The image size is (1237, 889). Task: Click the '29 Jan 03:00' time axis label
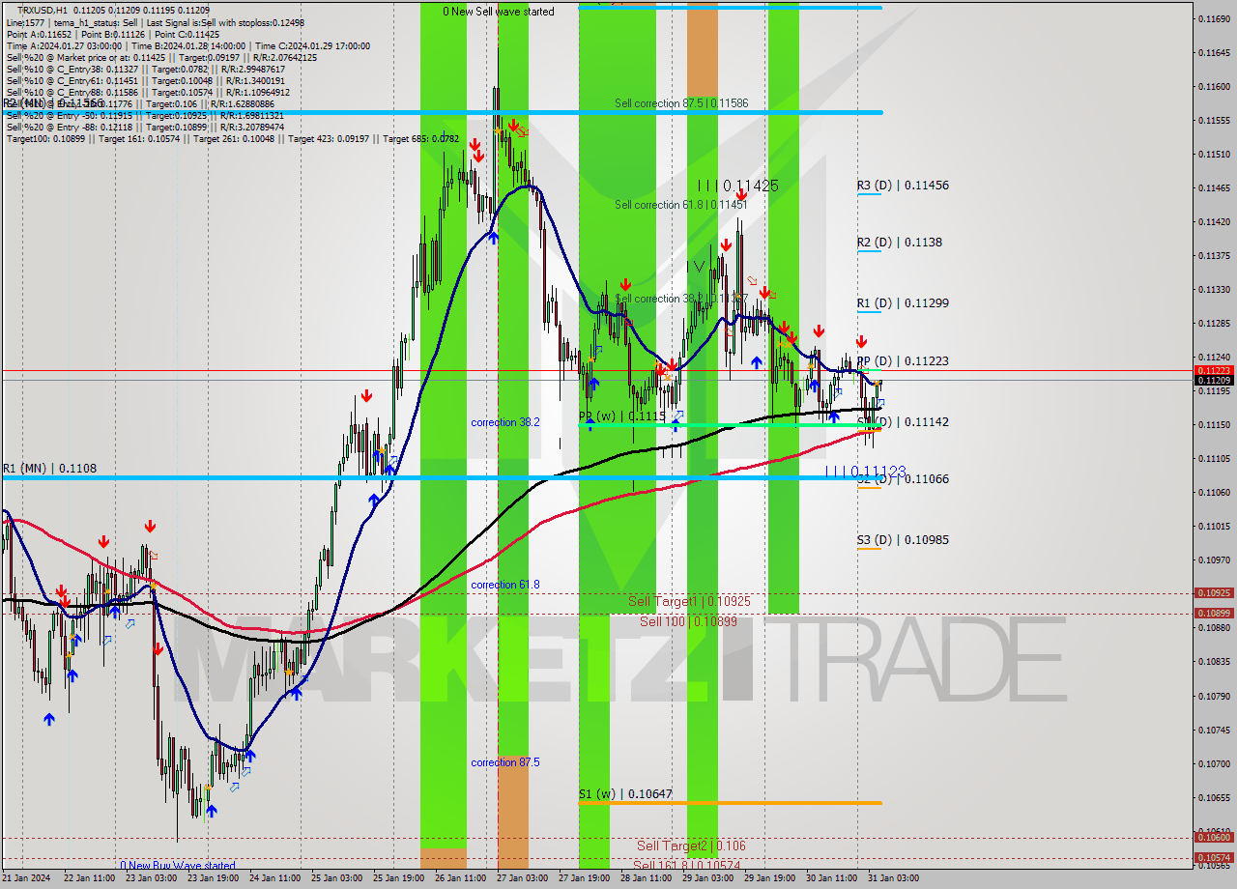coord(707,879)
